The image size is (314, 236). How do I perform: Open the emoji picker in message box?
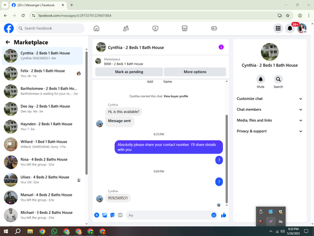pyautogui.click(x=214, y=215)
